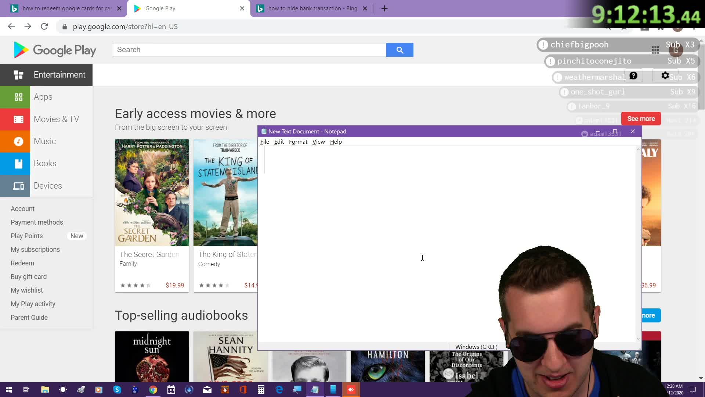
Task: Open a new browser tab with plus button
Action: click(x=384, y=8)
